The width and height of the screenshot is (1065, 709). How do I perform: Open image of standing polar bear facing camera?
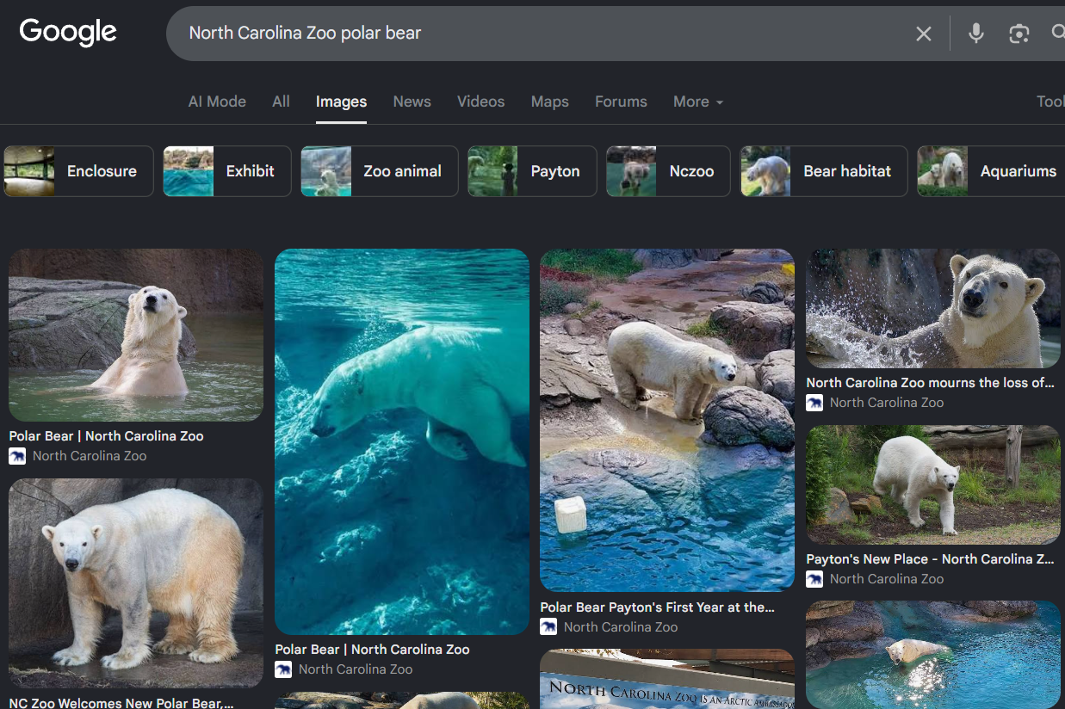pos(136,583)
